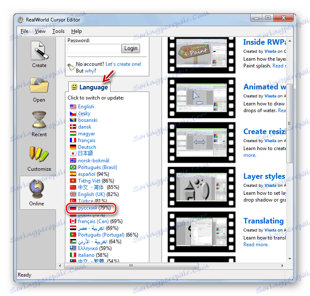Image resolution: width=310 pixels, height=296 pixels.
Task: Click the vertical scrollbar up arrow
Action: 290,41
